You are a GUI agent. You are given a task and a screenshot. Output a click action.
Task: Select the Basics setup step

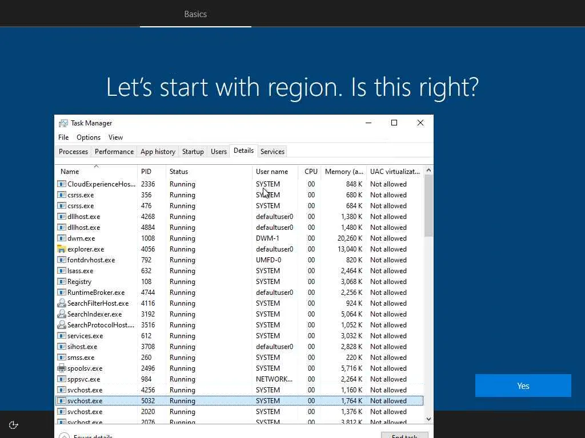(195, 14)
